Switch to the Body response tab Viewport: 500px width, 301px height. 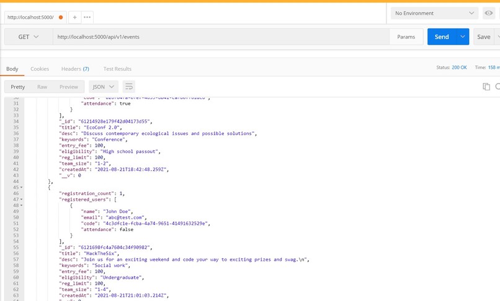(12, 69)
